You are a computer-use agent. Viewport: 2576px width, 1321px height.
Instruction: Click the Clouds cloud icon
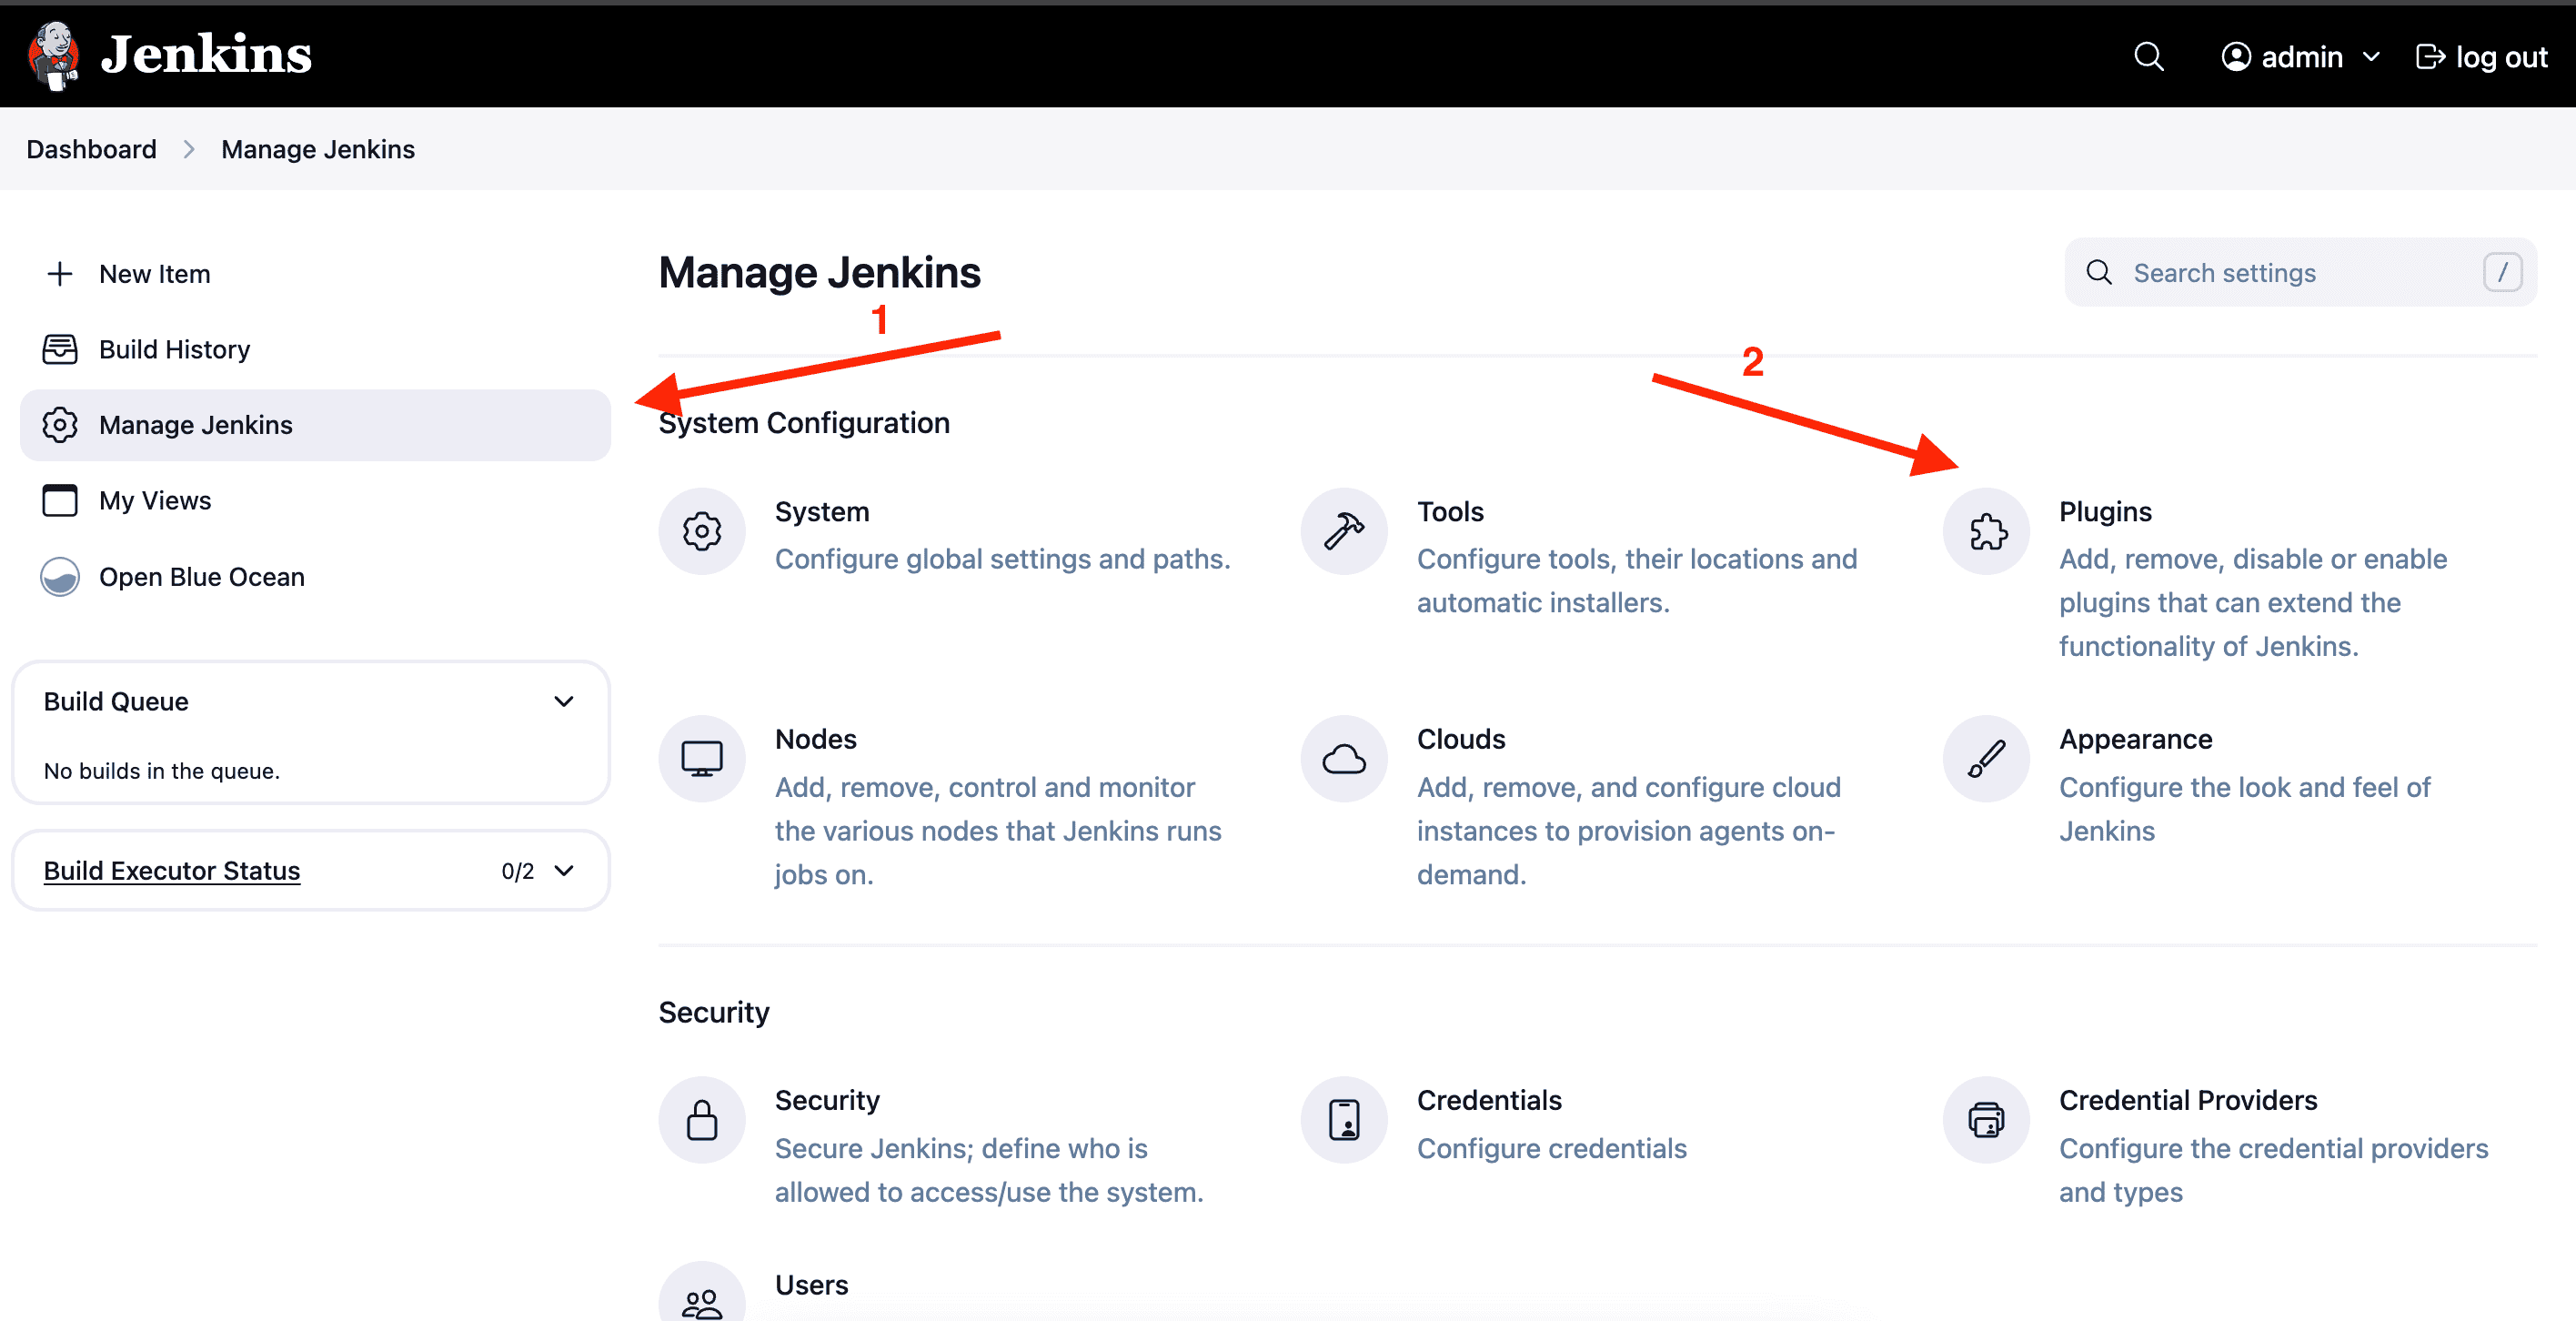1344,758
